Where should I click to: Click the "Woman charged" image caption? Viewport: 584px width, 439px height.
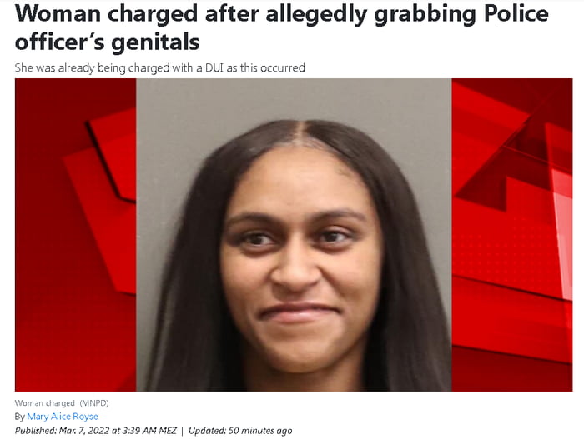click(45, 403)
